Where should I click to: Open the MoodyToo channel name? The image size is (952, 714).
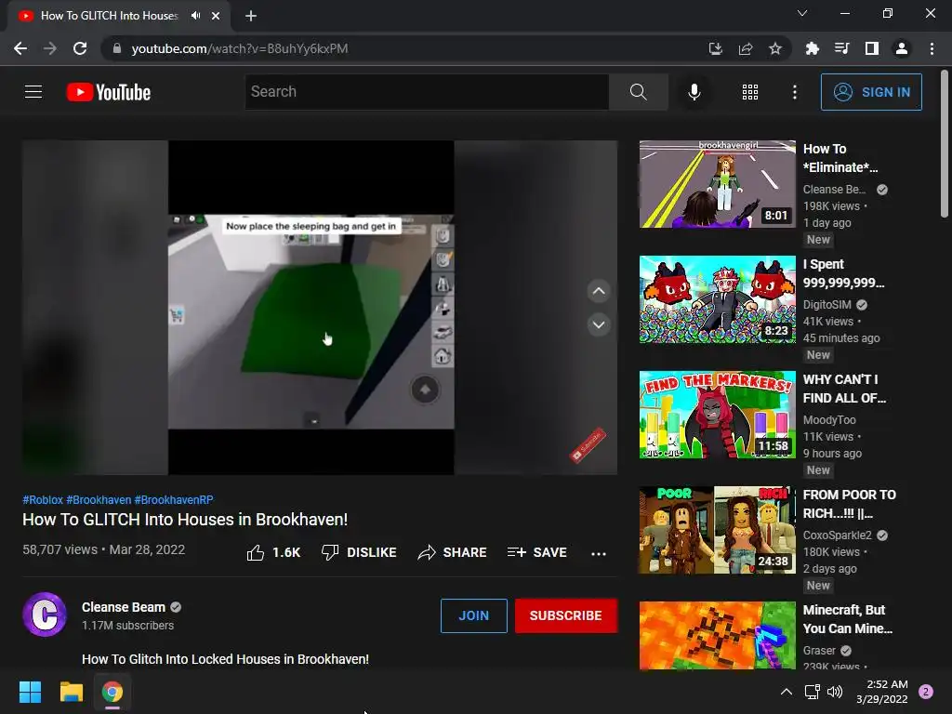(x=829, y=420)
